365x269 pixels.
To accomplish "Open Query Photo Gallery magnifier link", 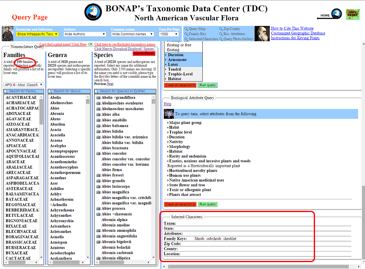I will (236, 39).
